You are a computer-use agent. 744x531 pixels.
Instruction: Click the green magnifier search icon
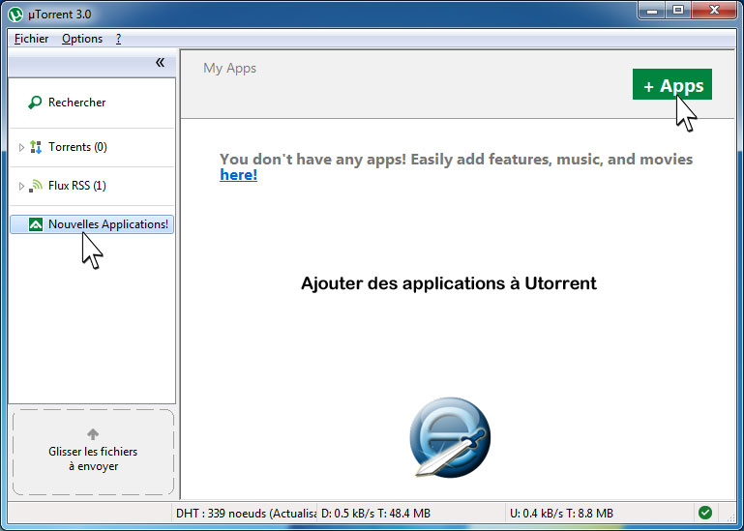pos(35,102)
